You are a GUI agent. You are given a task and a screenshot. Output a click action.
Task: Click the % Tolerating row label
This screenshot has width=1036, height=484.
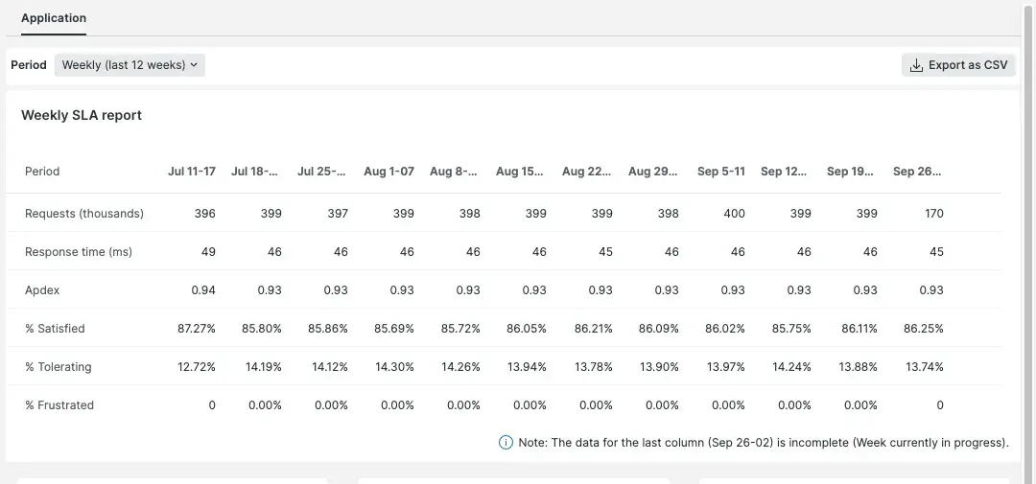pyautogui.click(x=59, y=367)
